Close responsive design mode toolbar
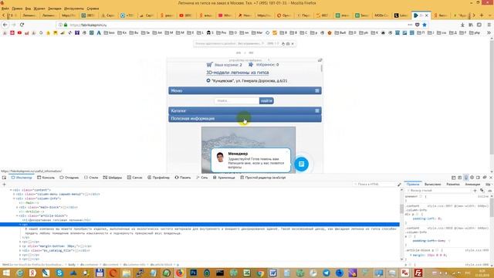 293,43
